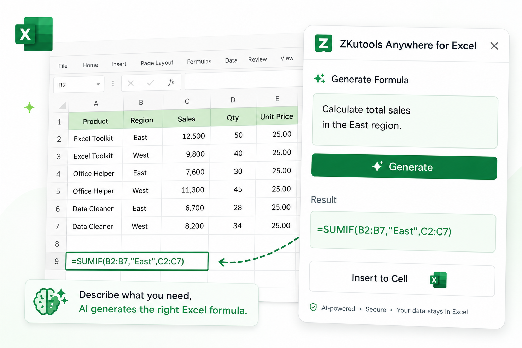Click the confirm checkmark in formula bar
522x348 pixels.
(150, 83)
